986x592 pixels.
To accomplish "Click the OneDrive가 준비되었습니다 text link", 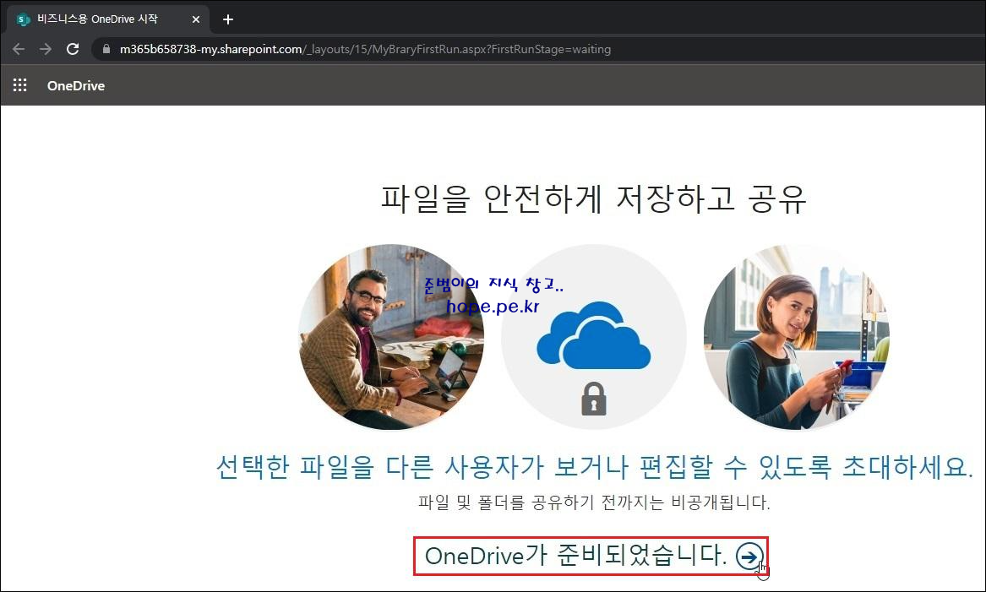I will (x=575, y=556).
